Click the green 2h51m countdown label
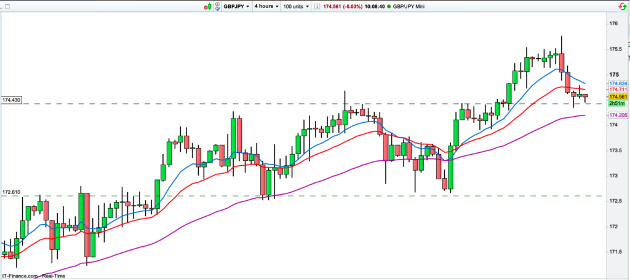Viewport: 630px width, 280px height. [618, 104]
